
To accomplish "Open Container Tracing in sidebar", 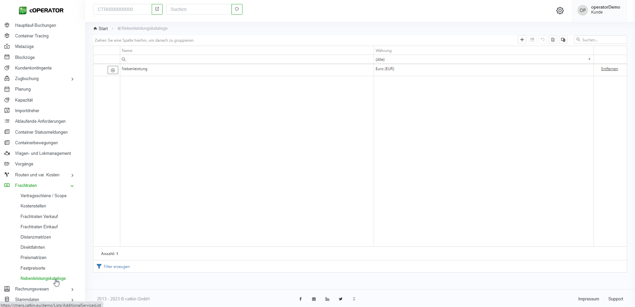I will pos(32,36).
